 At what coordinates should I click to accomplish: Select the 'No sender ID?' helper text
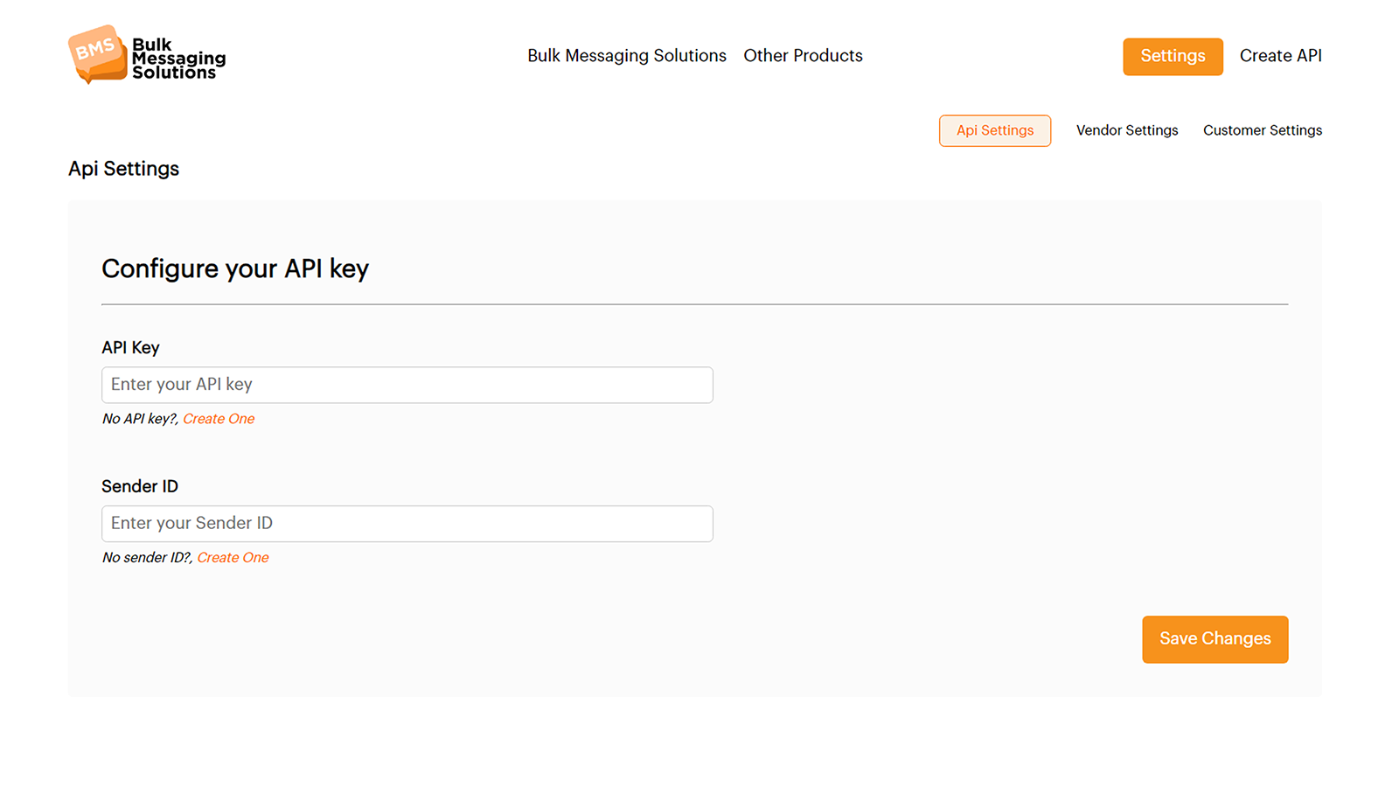click(x=146, y=557)
